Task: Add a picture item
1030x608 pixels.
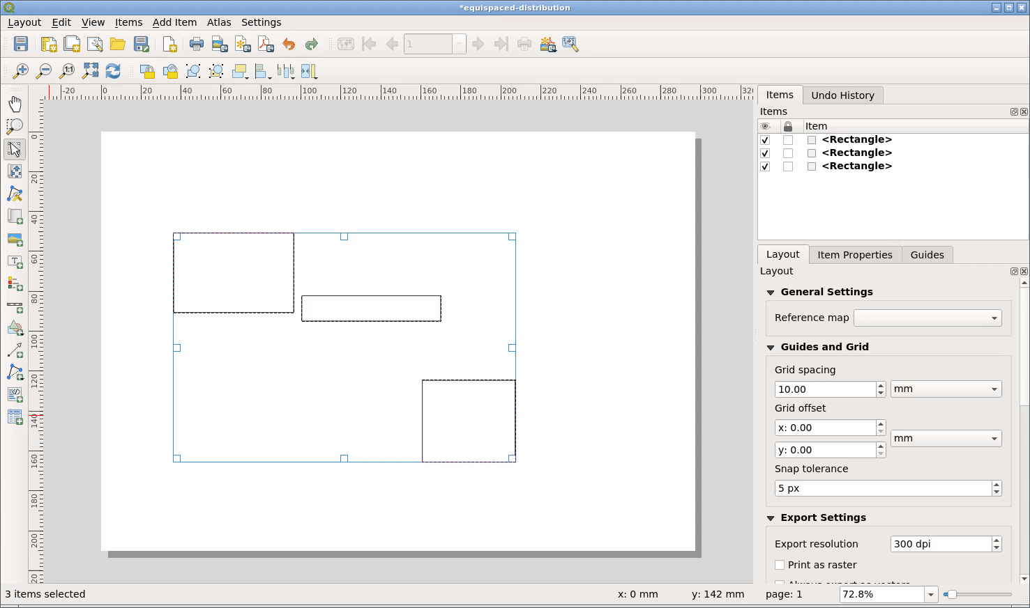Action: 15,239
